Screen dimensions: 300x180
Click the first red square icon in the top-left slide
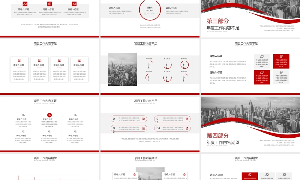(x=25, y=4)
